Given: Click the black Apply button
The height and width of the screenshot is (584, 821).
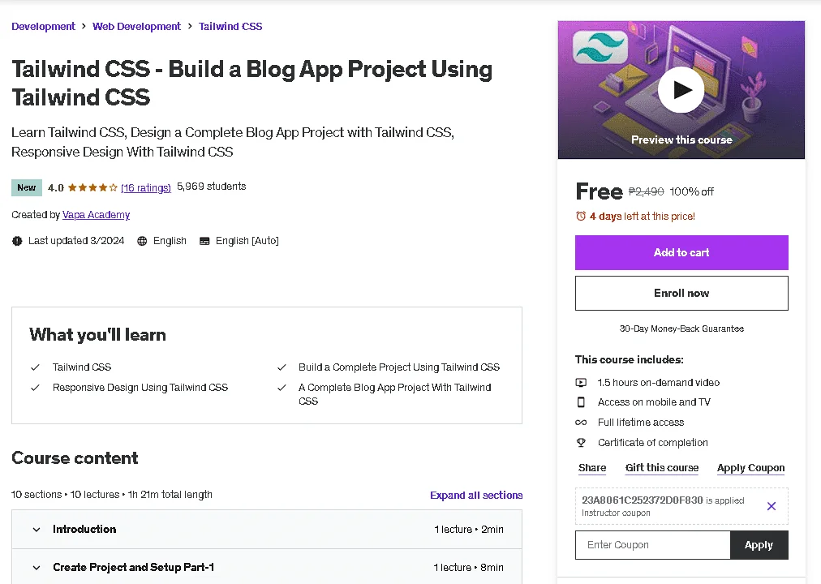Looking at the screenshot, I should pos(759,545).
